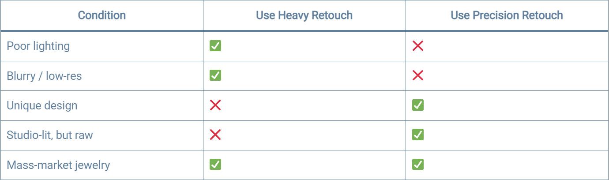Click red X for Studio-lit, but raw Heavy Retouch
Image resolution: width=609 pixels, height=180 pixels.
215,135
